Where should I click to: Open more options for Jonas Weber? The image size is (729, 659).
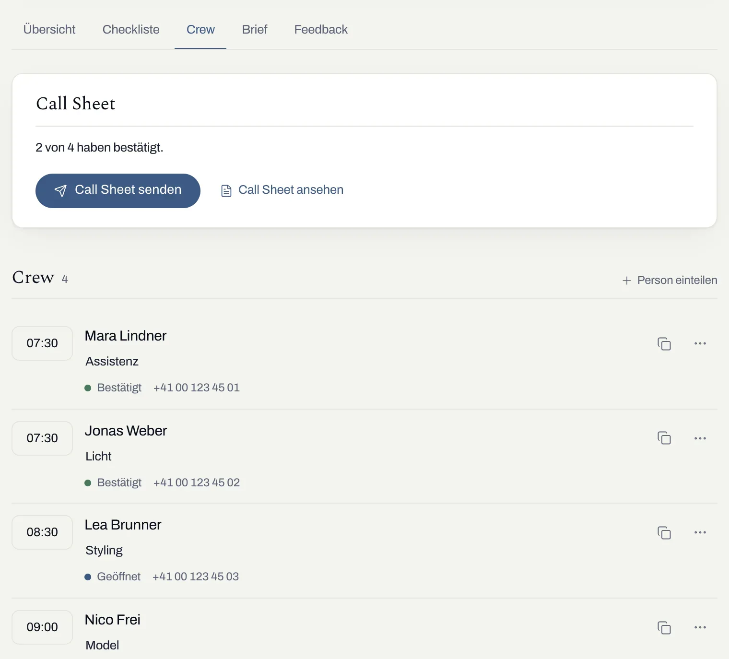(x=700, y=438)
